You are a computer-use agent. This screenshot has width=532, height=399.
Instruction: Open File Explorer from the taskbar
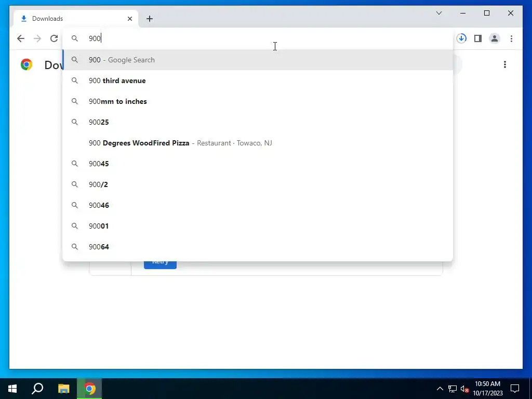coord(63,389)
